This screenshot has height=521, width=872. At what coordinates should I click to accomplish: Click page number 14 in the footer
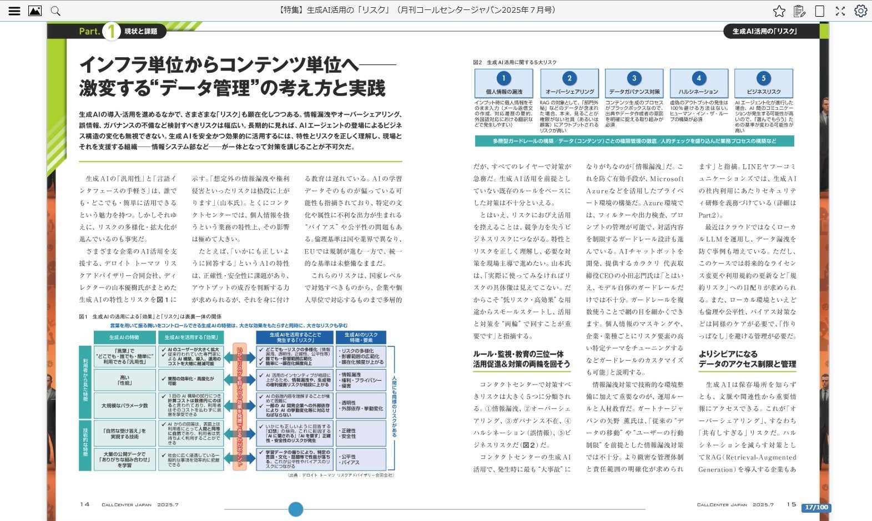pyautogui.click(x=84, y=504)
